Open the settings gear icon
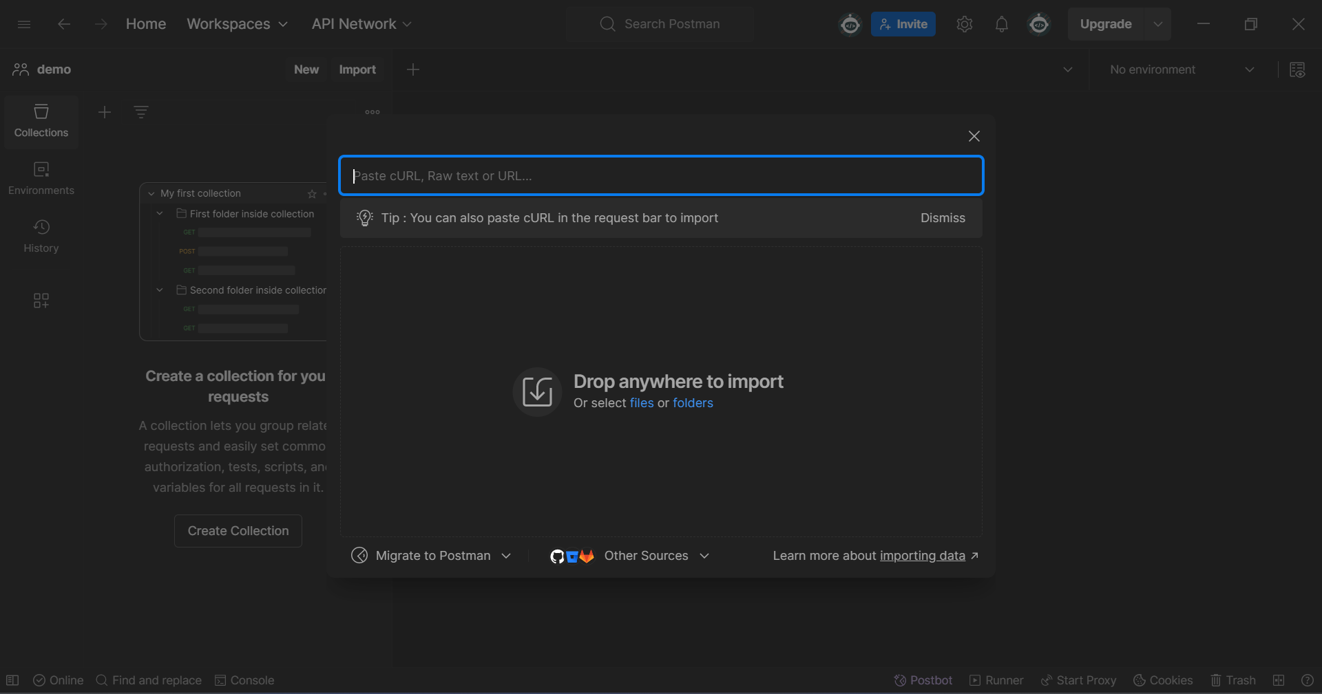 click(964, 24)
